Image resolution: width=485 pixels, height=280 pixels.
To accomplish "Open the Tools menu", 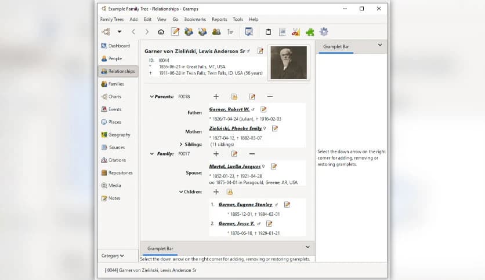I will 237,19.
